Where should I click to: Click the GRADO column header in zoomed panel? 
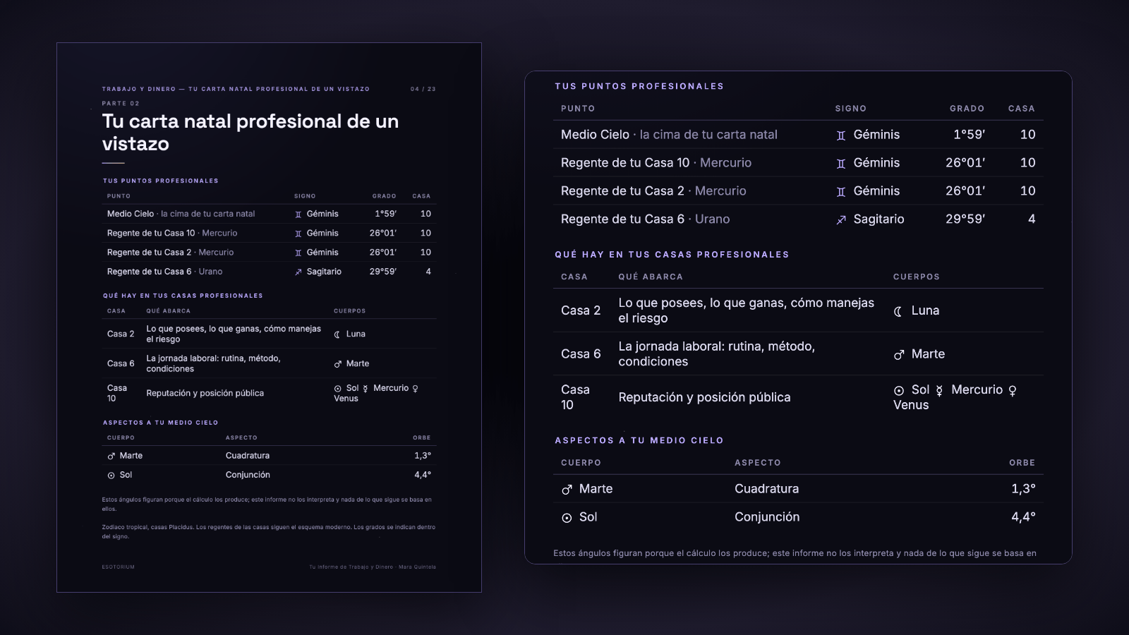(x=967, y=109)
